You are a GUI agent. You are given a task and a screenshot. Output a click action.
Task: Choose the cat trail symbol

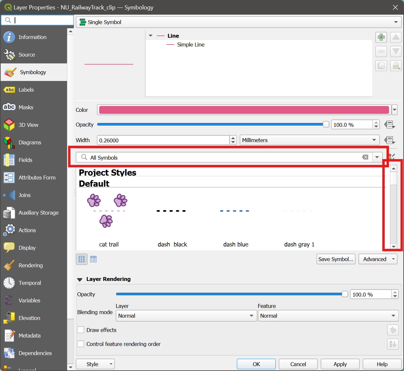[x=109, y=220]
